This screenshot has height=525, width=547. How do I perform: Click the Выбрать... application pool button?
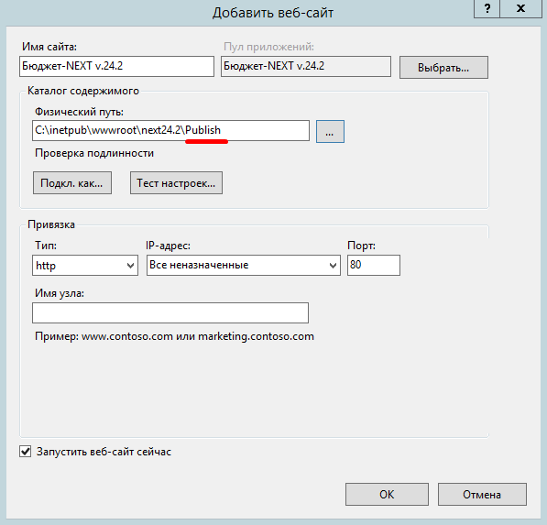(x=443, y=67)
